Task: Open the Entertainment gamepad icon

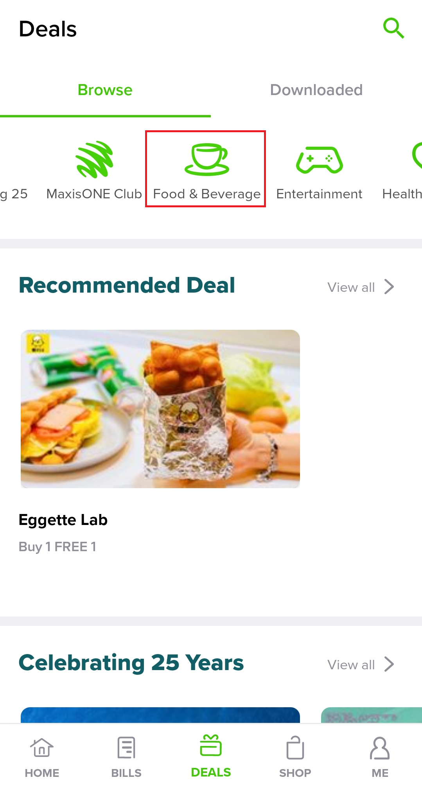Action: click(319, 160)
